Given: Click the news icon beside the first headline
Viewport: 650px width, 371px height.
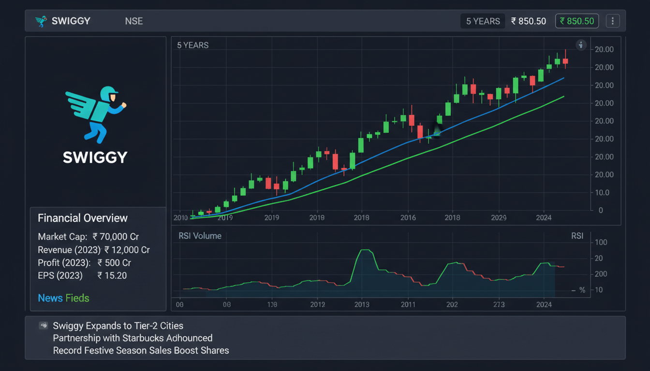Looking at the screenshot, I should (x=43, y=326).
